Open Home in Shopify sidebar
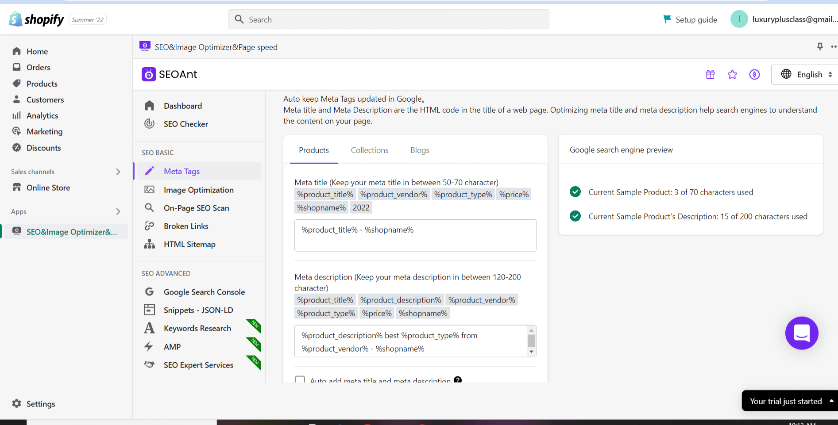 coord(37,51)
